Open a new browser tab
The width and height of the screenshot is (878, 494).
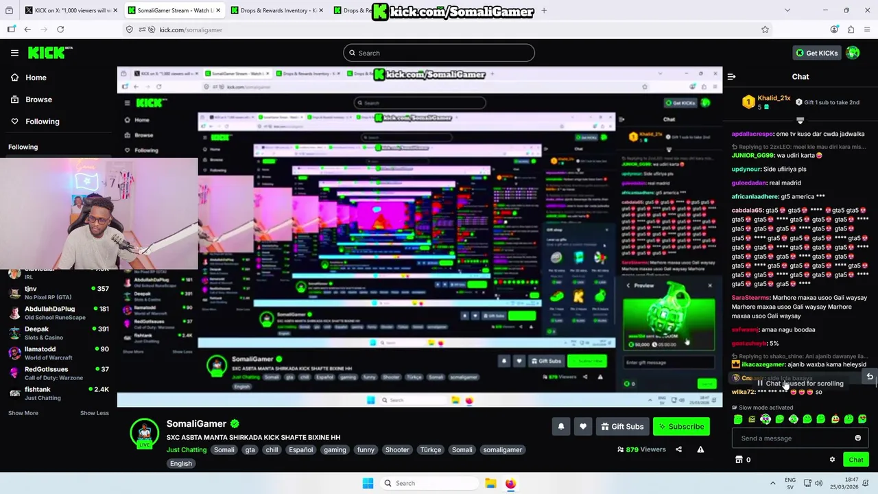click(x=544, y=10)
